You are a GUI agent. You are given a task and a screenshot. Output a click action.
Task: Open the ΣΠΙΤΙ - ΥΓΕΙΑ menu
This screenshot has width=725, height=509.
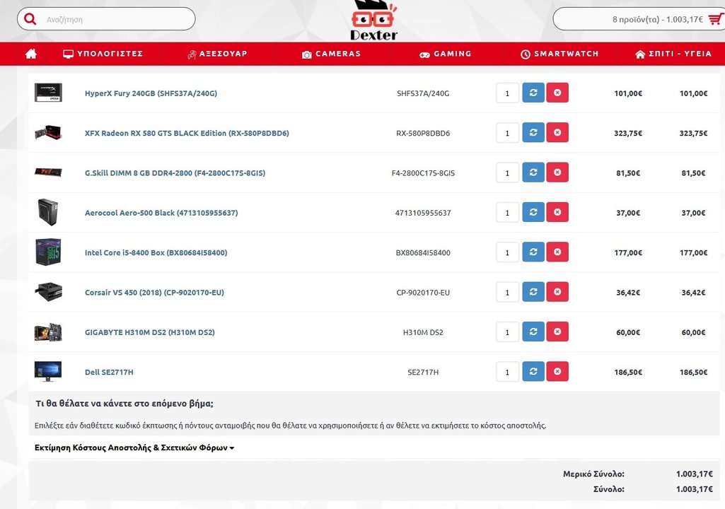[x=673, y=54]
